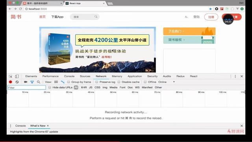The height and width of the screenshot is (142, 252).
Task: Click the browser back arrow
Action: pos(10,9)
